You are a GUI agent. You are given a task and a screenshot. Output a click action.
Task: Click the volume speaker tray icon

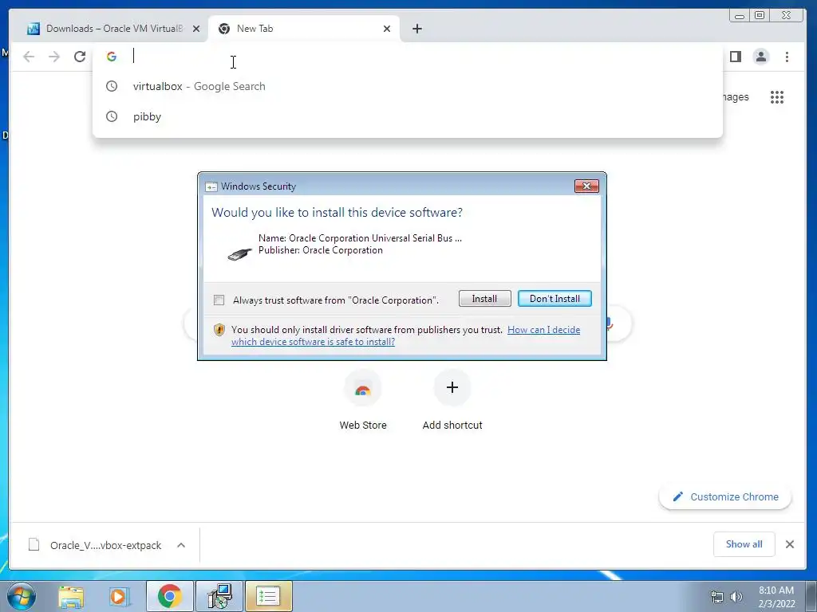tap(736, 597)
